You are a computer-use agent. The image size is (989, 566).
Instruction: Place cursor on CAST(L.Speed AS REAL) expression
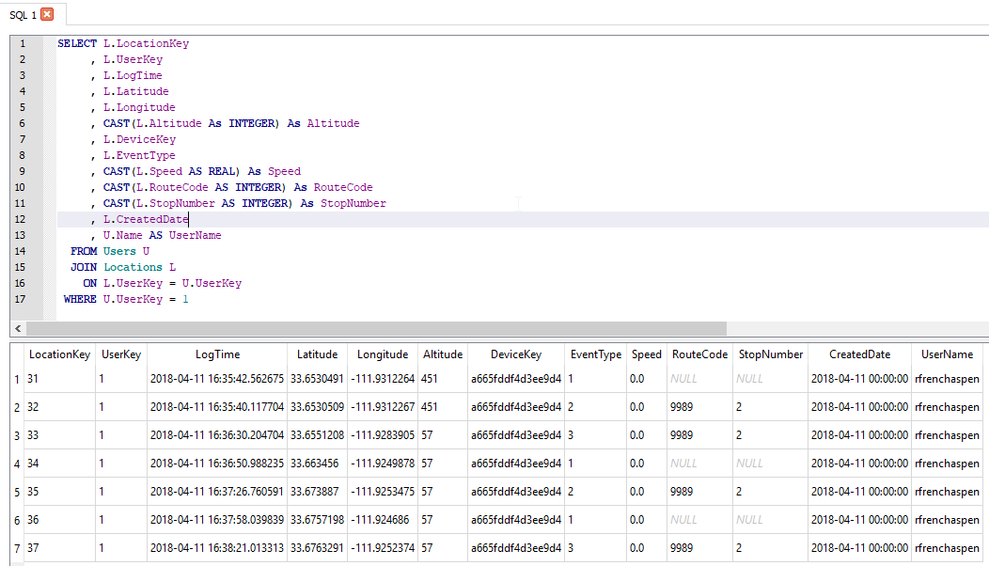[171, 172]
